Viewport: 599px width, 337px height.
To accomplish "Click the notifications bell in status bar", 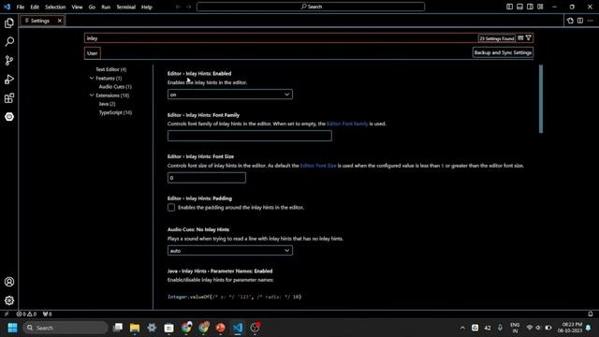I will tap(591, 314).
